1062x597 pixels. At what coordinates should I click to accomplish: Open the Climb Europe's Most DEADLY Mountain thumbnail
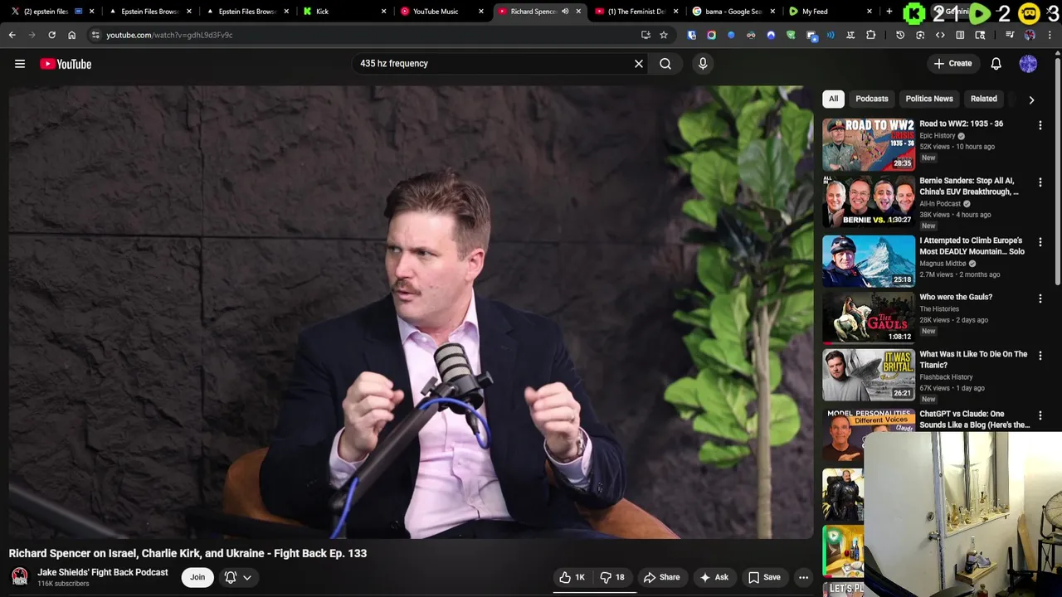tap(869, 261)
